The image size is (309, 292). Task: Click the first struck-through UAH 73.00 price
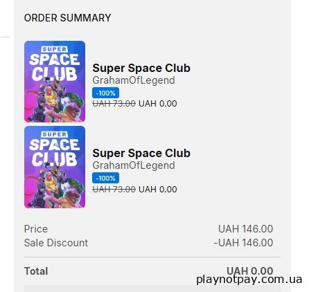point(114,104)
